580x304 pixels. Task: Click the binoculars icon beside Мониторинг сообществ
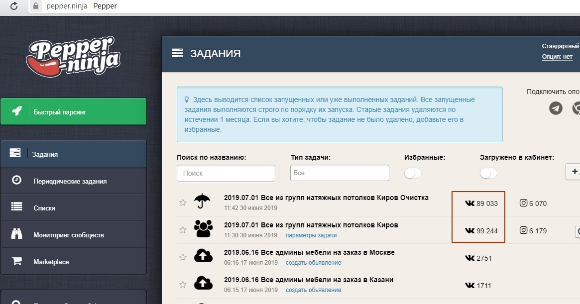tap(16, 234)
